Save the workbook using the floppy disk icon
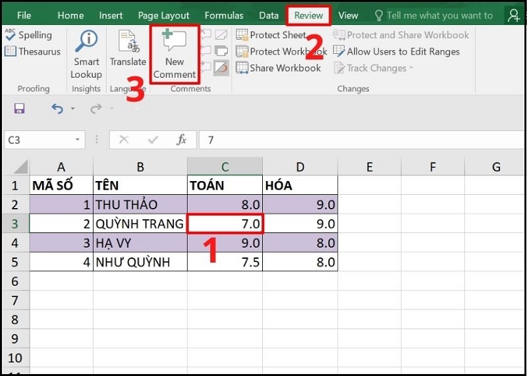 click(19, 109)
